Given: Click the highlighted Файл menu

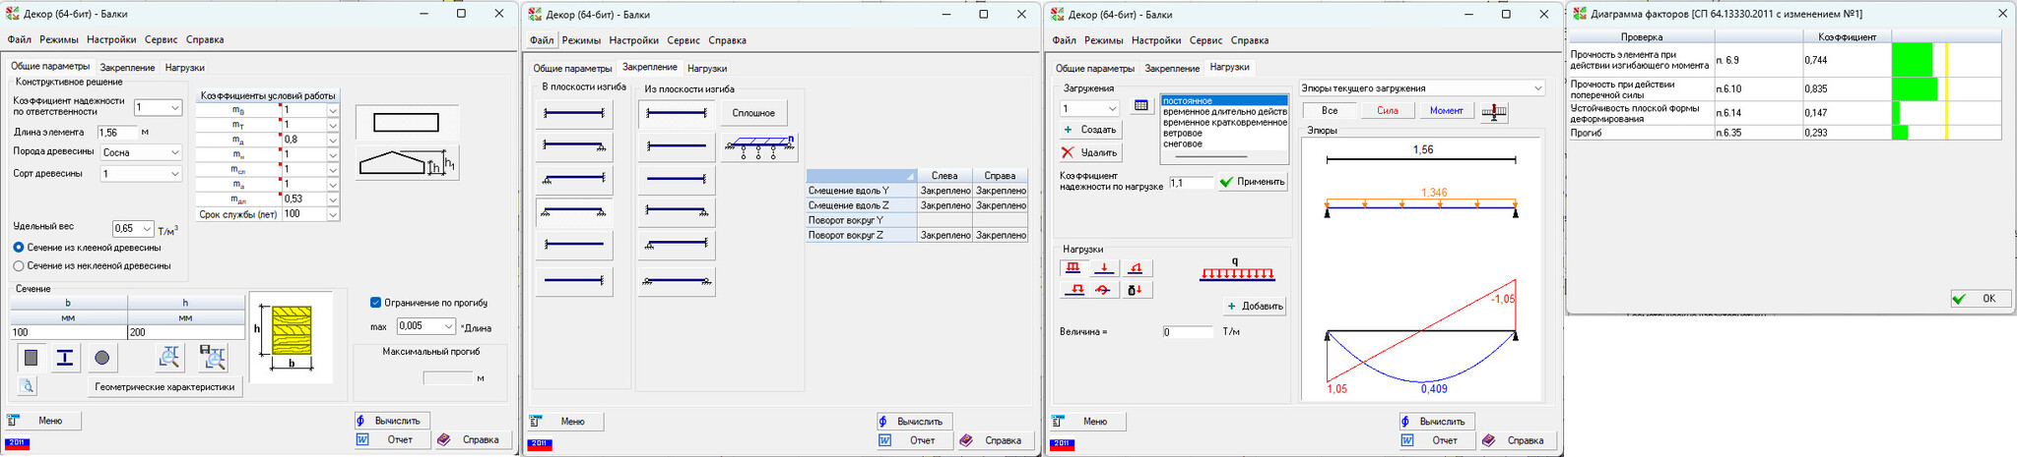Looking at the screenshot, I should pyautogui.click(x=541, y=40).
